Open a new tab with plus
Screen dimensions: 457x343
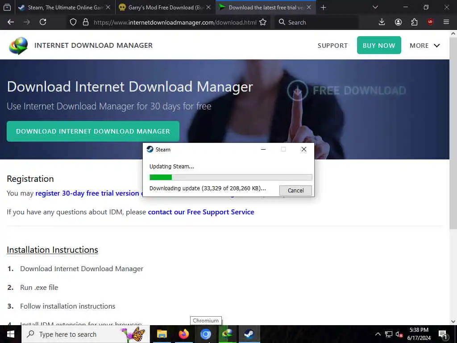pyautogui.click(x=323, y=8)
